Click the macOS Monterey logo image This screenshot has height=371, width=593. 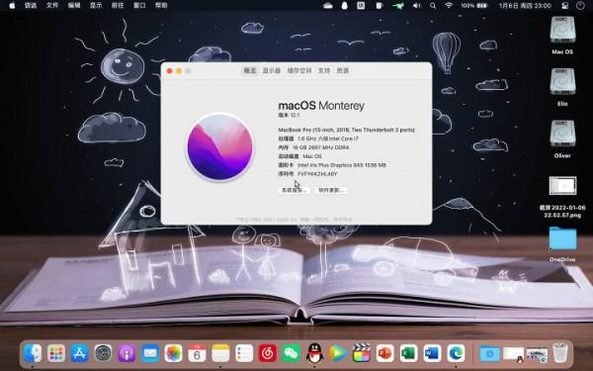coord(219,146)
